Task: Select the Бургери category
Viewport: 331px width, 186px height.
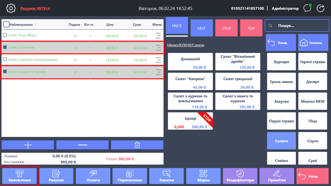Action: tap(281, 62)
